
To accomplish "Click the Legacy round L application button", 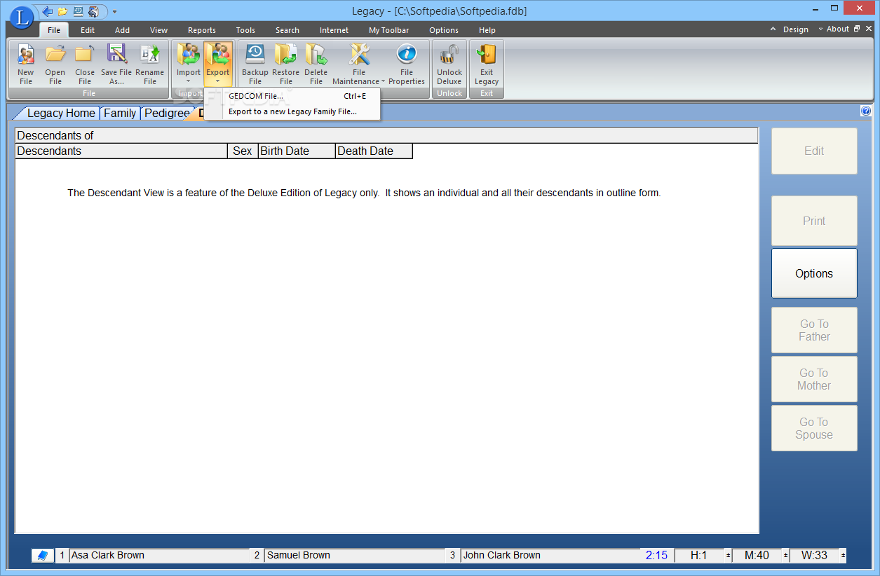I will (22, 16).
